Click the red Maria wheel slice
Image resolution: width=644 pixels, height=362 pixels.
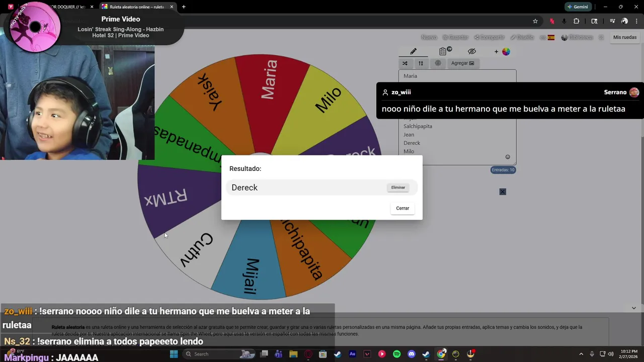[x=270, y=80]
